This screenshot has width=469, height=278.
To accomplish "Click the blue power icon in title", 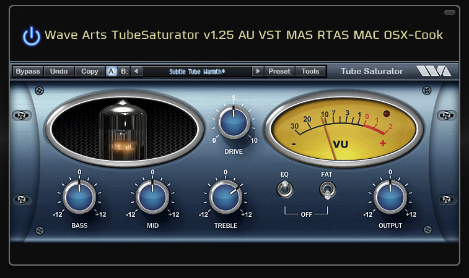I will (x=32, y=36).
